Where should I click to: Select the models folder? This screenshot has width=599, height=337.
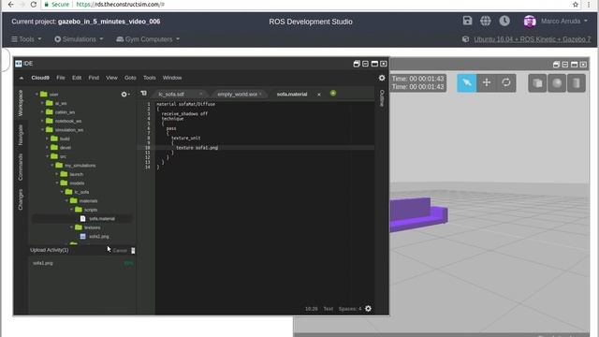[x=77, y=183]
